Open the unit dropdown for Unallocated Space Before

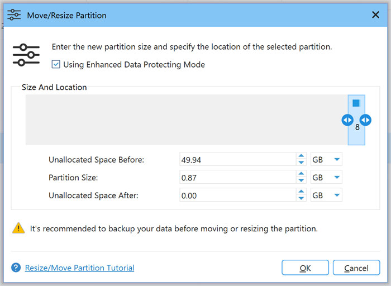(x=326, y=159)
